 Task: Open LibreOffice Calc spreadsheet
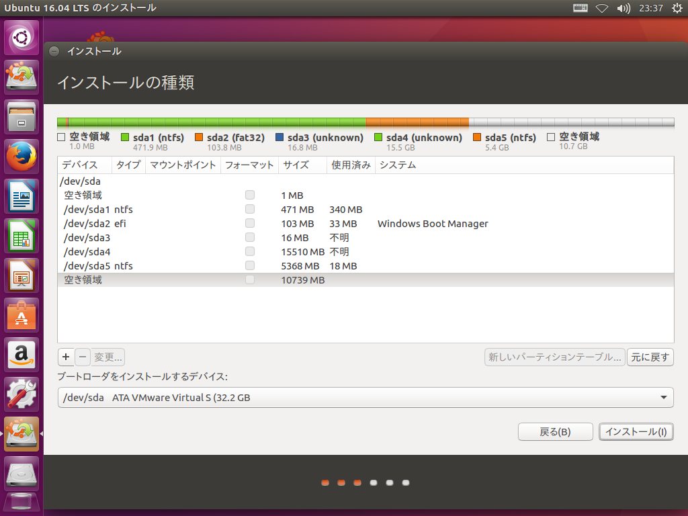pos(21,236)
